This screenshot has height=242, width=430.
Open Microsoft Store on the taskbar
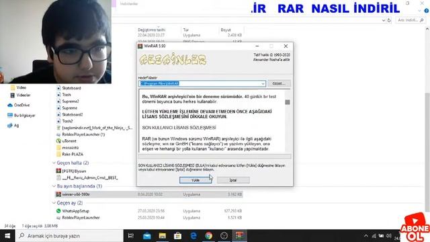177,236
